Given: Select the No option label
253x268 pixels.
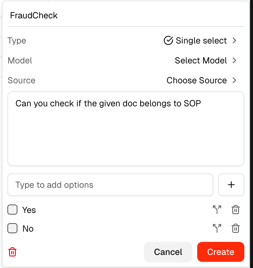Looking at the screenshot, I should [28, 229].
